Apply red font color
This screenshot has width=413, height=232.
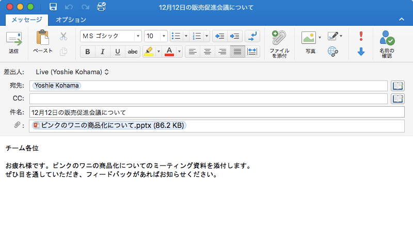coord(169,52)
